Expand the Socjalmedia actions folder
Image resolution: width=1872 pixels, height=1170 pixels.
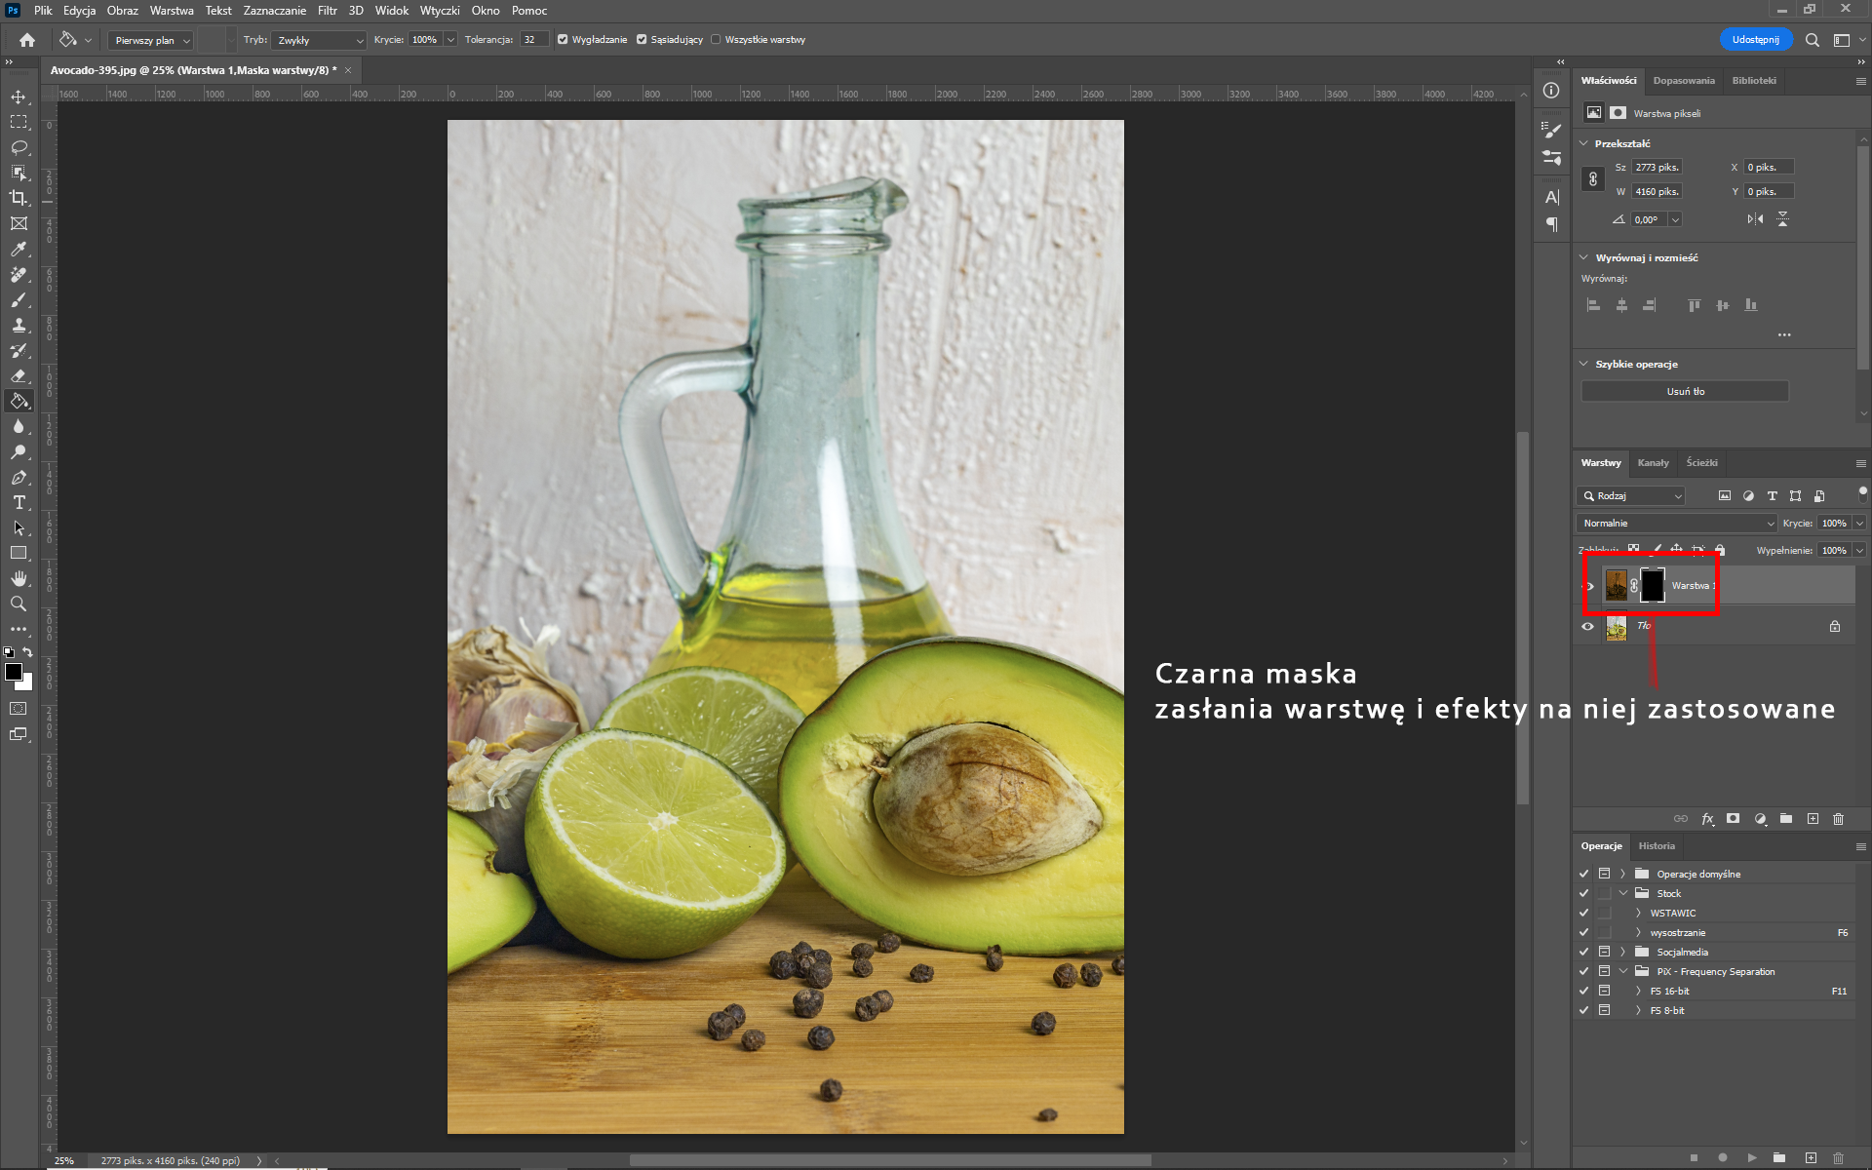click(x=1623, y=952)
